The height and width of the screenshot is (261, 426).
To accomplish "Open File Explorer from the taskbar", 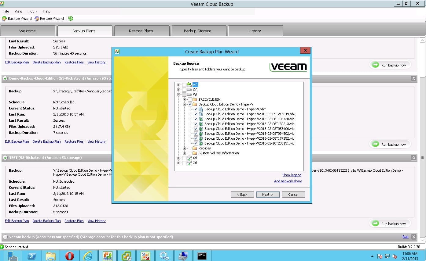I will (x=50, y=256).
